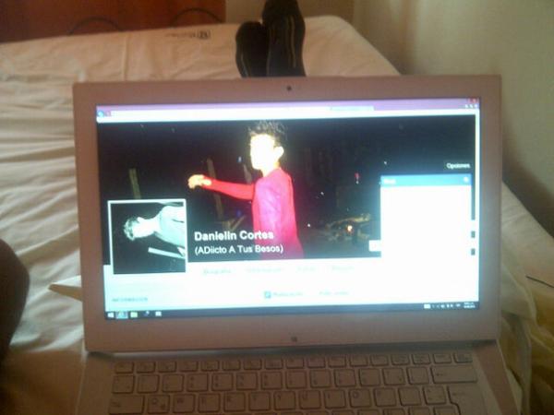This screenshot has width=554, height=415.
Task: Open the chat panel's gear settings icon
Action: tap(466, 180)
